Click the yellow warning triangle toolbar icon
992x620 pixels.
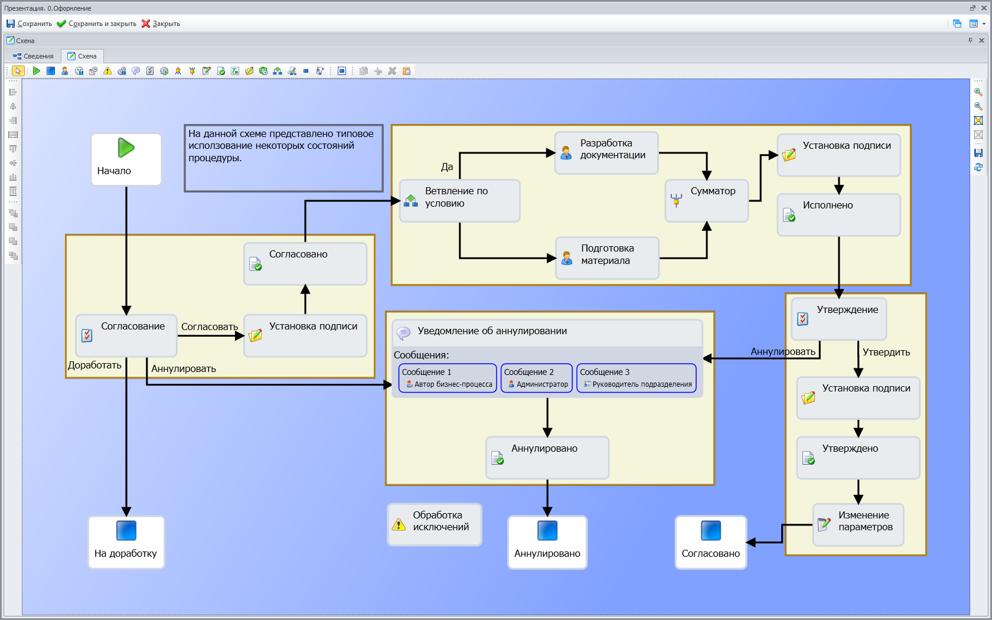[107, 71]
